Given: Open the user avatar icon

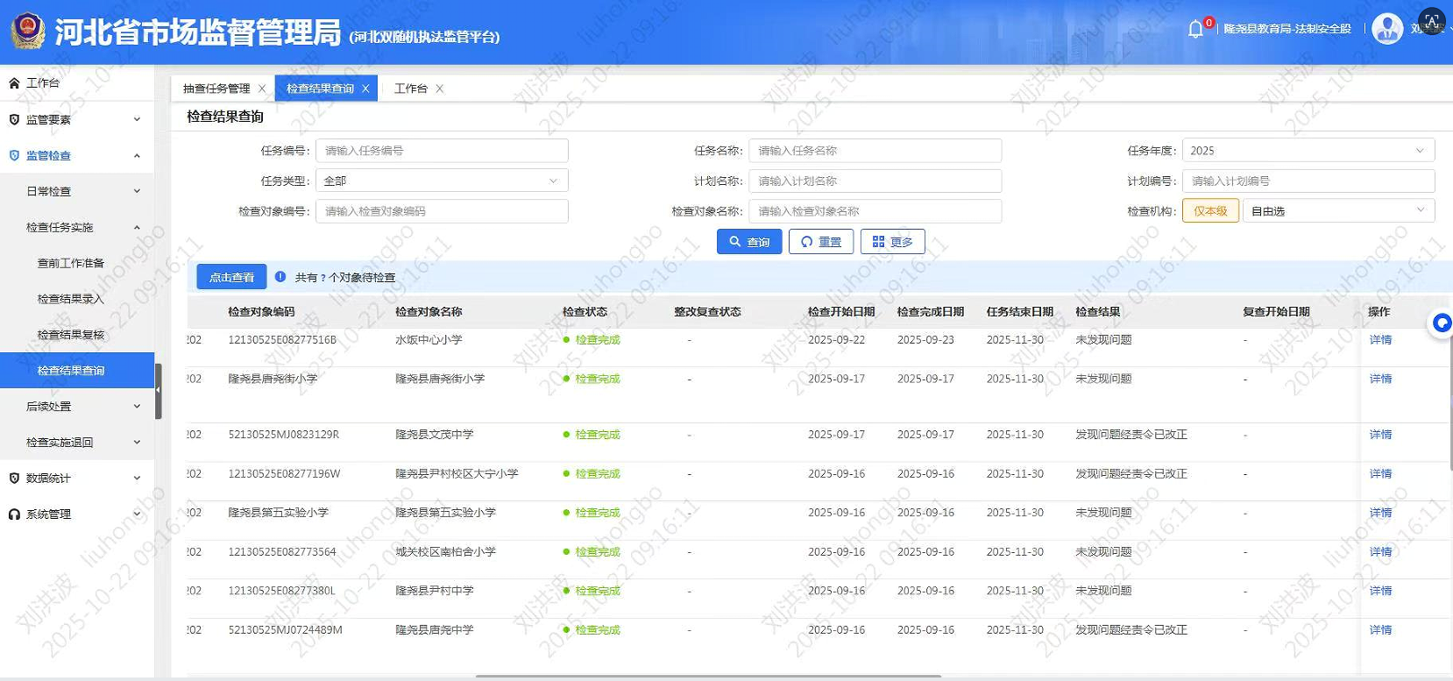Looking at the screenshot, I should coord(1387,29).
